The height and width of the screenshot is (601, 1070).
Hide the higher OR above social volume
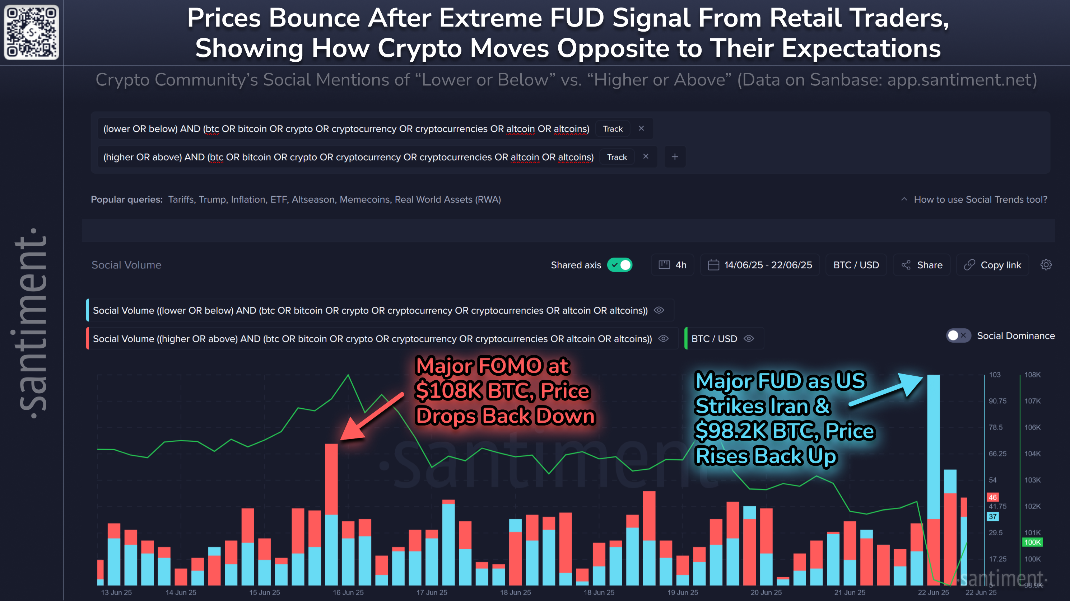[663, 339]
